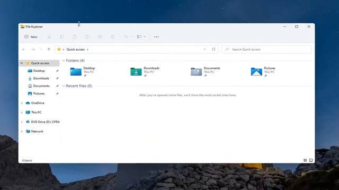
Task: Go back with the left arrow
Action: point(23,50)
